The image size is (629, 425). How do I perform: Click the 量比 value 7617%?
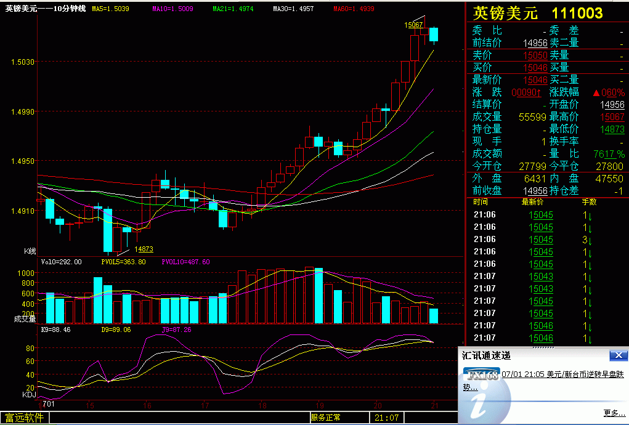point(609,154)
